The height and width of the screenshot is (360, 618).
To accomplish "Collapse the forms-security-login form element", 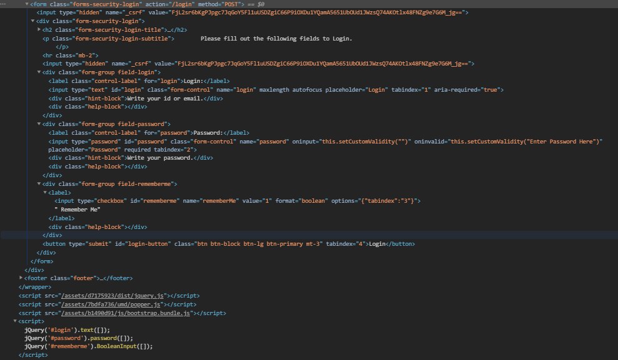I will point(27,4).
